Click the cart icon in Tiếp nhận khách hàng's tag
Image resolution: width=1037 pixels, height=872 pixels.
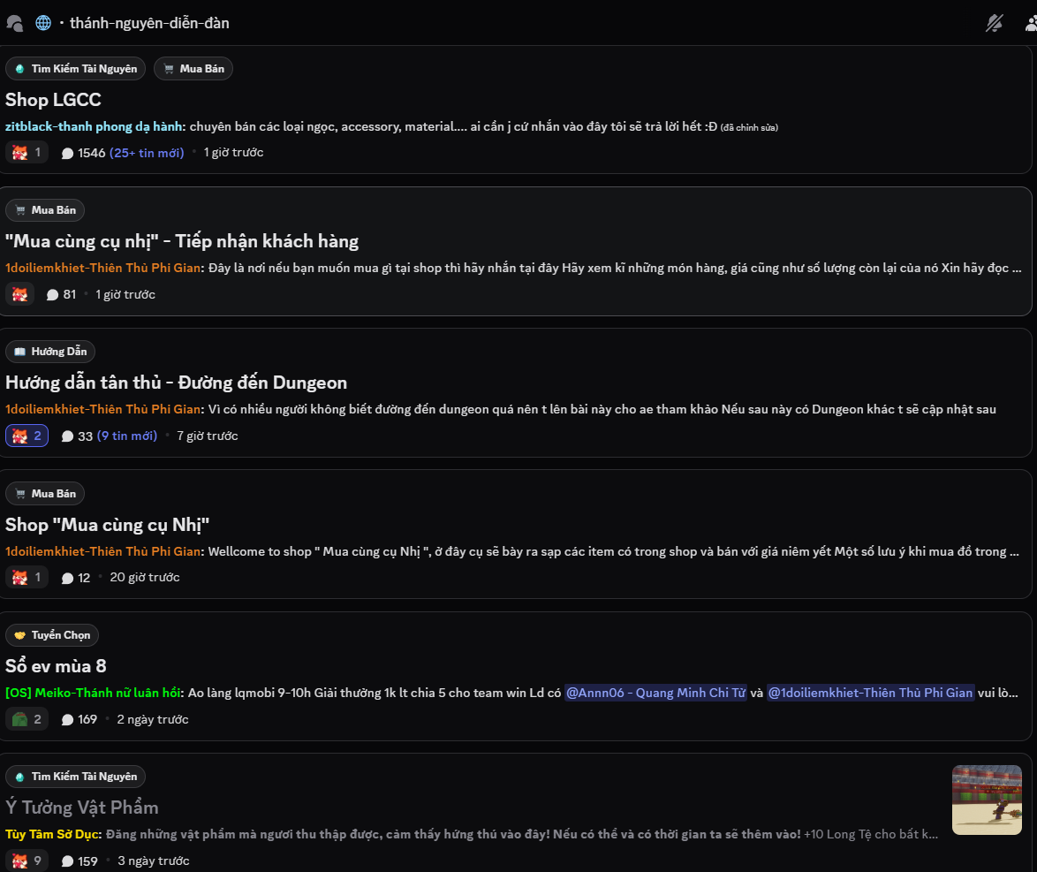pos(19,210)
